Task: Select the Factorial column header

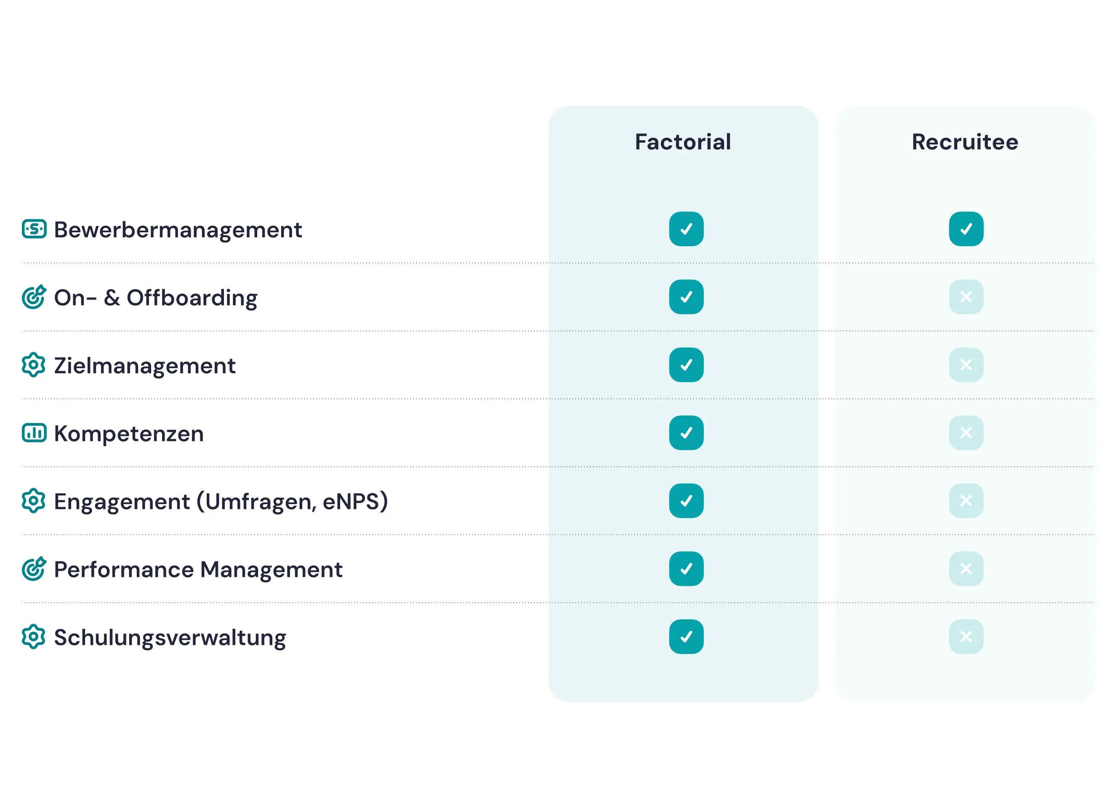Action: tap(683, 142)
